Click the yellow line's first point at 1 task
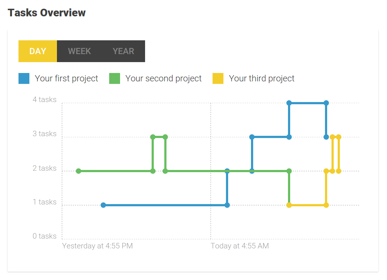 point(289,205)
